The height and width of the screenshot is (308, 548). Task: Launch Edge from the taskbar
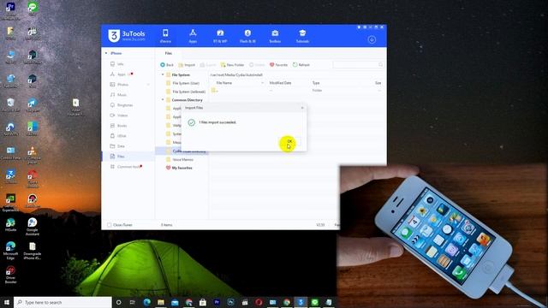[x=146, y=302]
